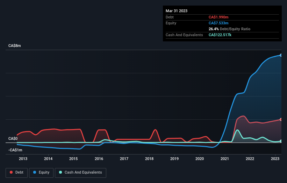Click the 2016 x-axis label
Image resolution: width=287 pixels, height=183 pixels.
(x=99, y=159)
